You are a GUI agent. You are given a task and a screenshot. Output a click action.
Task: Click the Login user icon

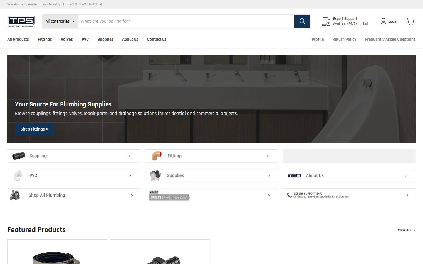(x=383, y=21)
